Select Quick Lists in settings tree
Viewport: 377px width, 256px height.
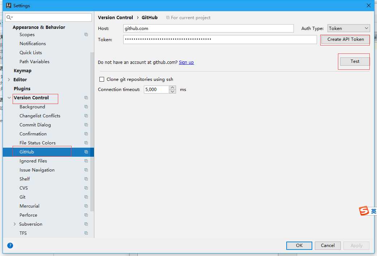point(30,53)
